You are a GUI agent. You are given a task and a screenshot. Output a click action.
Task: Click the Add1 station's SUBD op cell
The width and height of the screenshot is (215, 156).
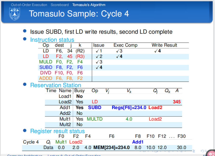click(95, 107)
